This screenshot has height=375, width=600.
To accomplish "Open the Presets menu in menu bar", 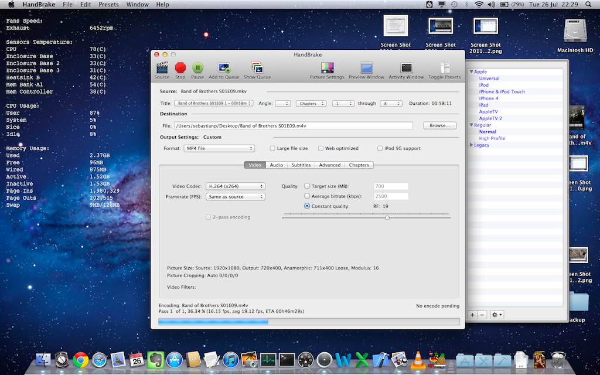I will coord(108,5).
